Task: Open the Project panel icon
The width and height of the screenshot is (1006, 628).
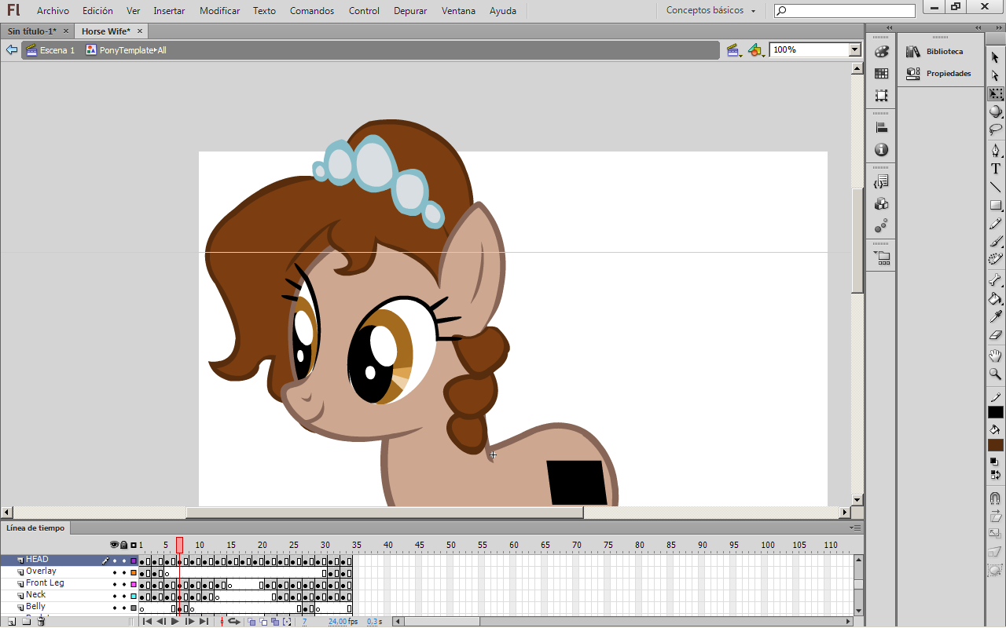Action: (881, 257)
